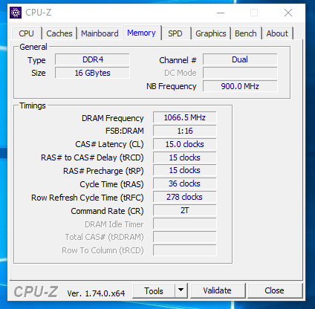The width and height of the screenshot is (315, 309).
Task: Click the Tools button
Action: (154, 291)
